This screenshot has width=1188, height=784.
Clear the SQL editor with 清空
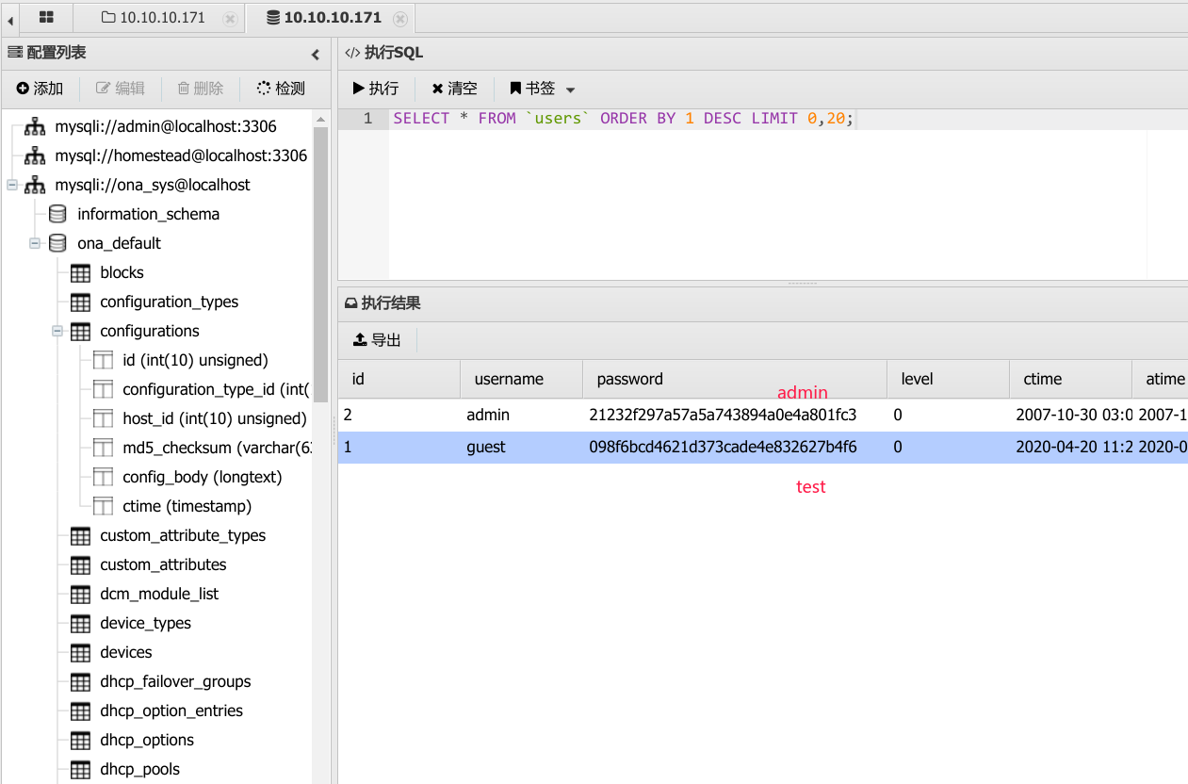click(x=455, y=89)
